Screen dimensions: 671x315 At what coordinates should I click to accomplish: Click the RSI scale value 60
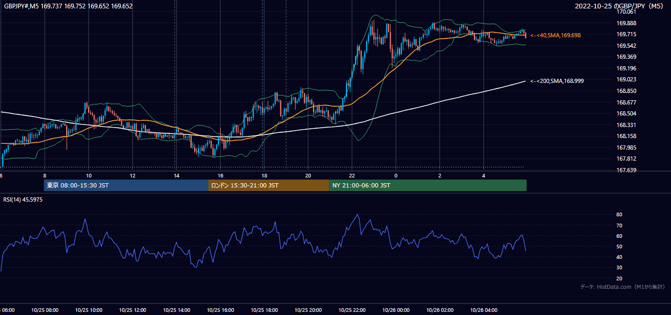(x=619, y=236)
